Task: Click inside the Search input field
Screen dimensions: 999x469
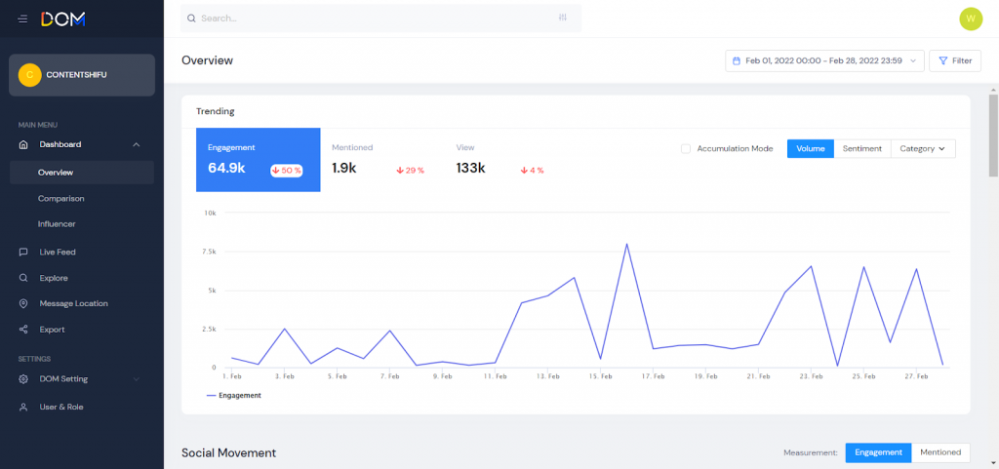Action: click(x=371, y=19)
